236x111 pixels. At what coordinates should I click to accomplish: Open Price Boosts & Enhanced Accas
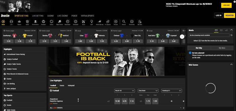click(x=24, y=74)
